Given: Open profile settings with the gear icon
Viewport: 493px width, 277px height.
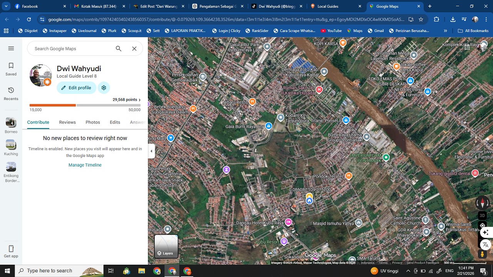Looking at the screenshot, I should [x=104, y=88].
